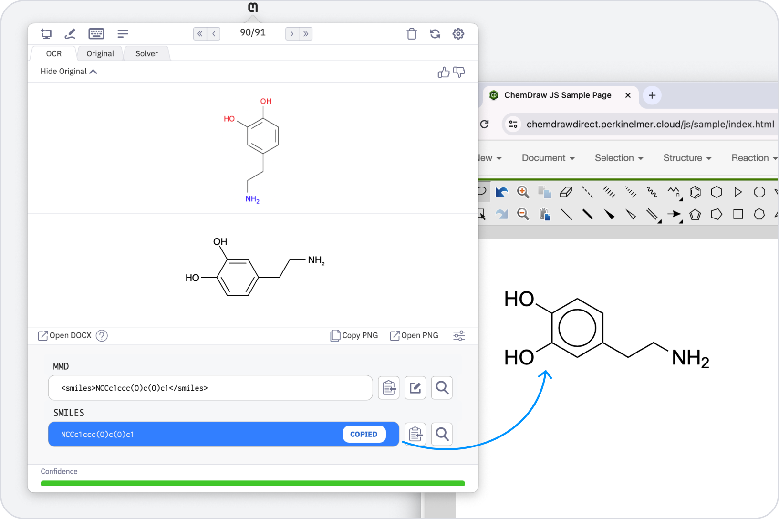Click the green Confidence bar
779x519 pixels.
[253, 483]
